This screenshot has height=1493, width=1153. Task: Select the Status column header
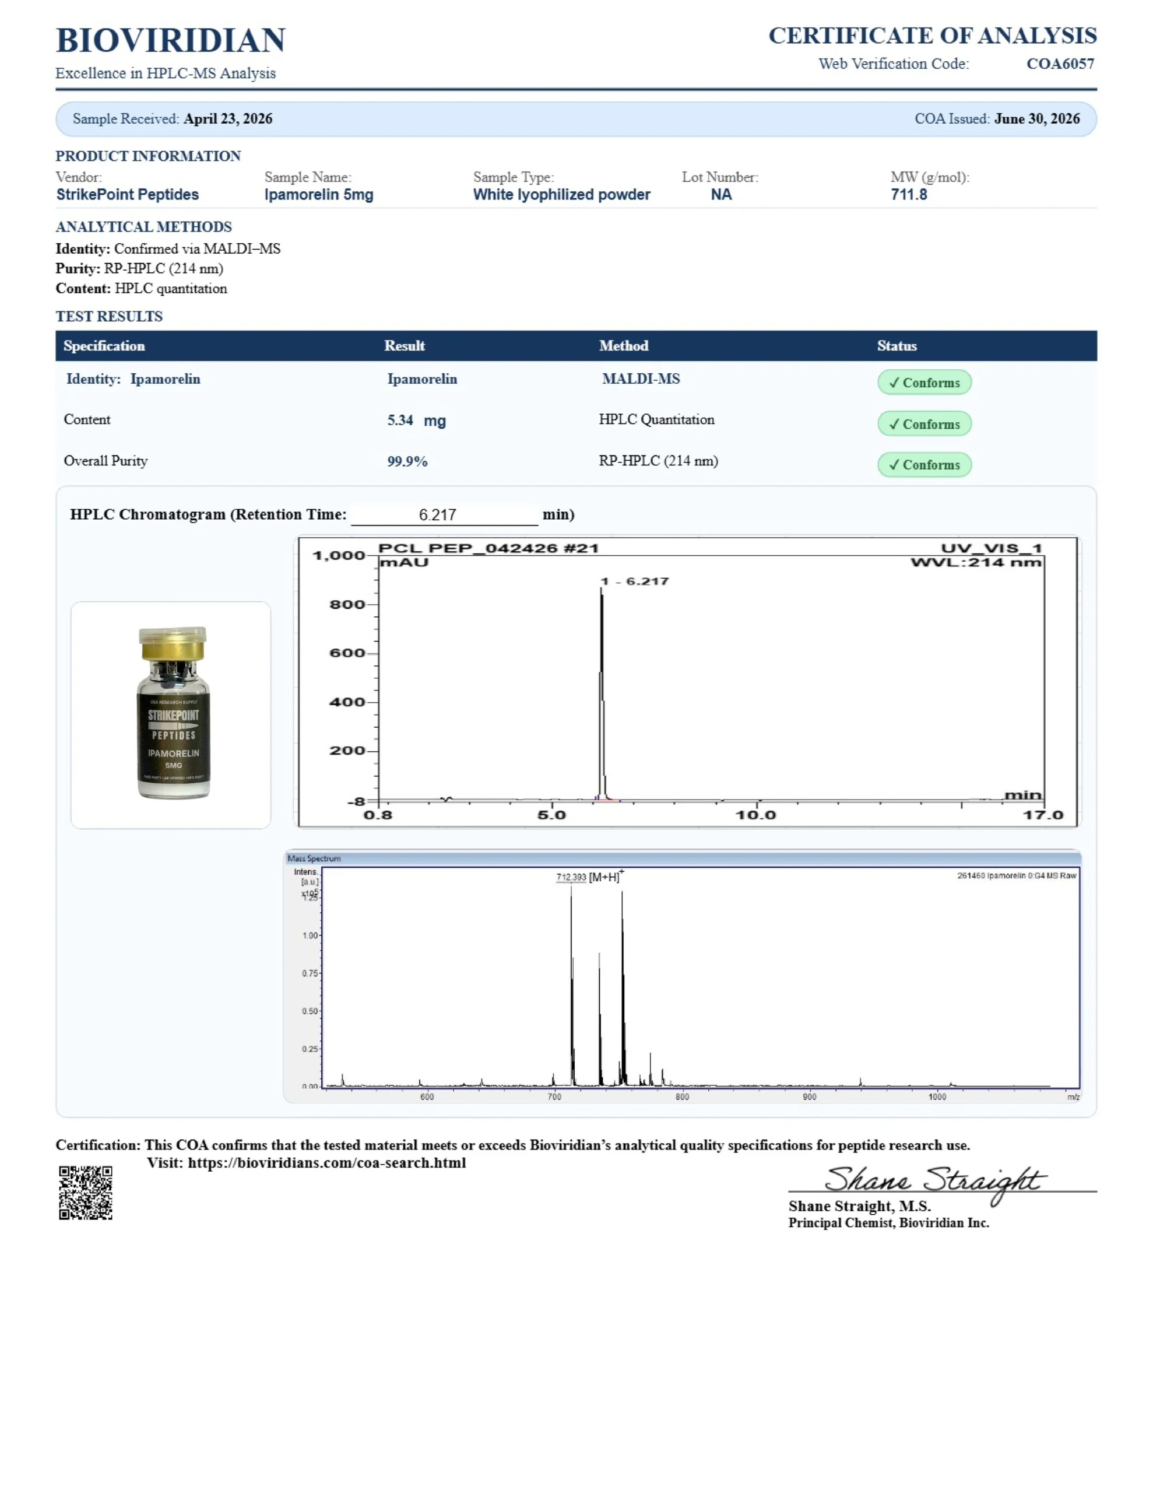tap(897, 346)
